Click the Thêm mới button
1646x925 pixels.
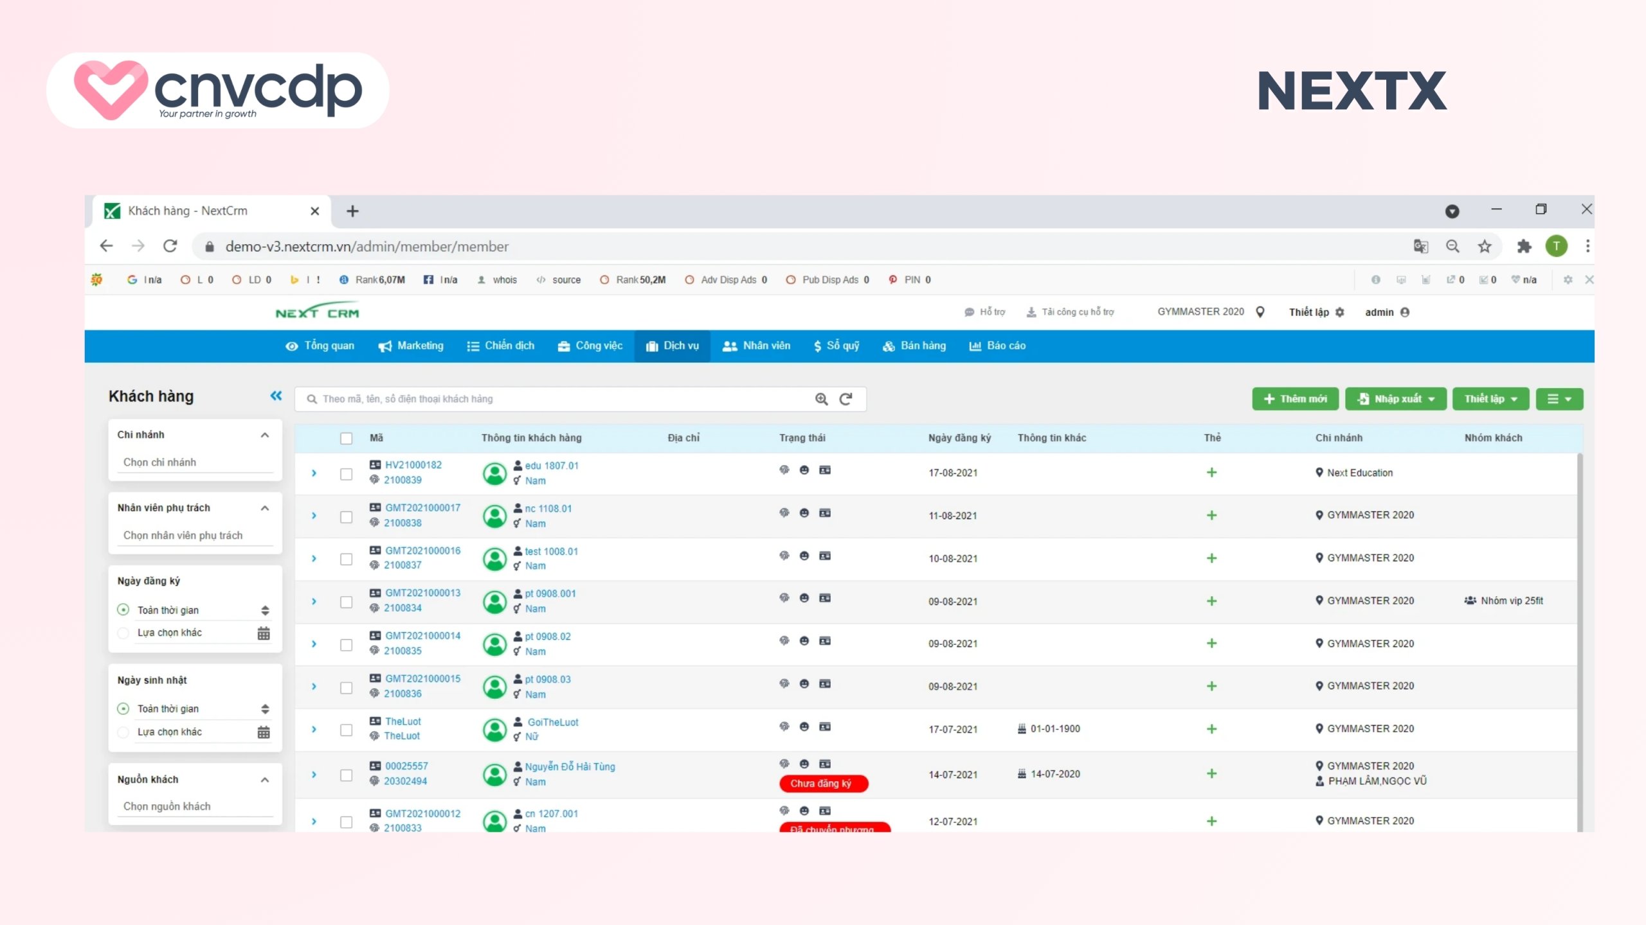coord(1295,398)
